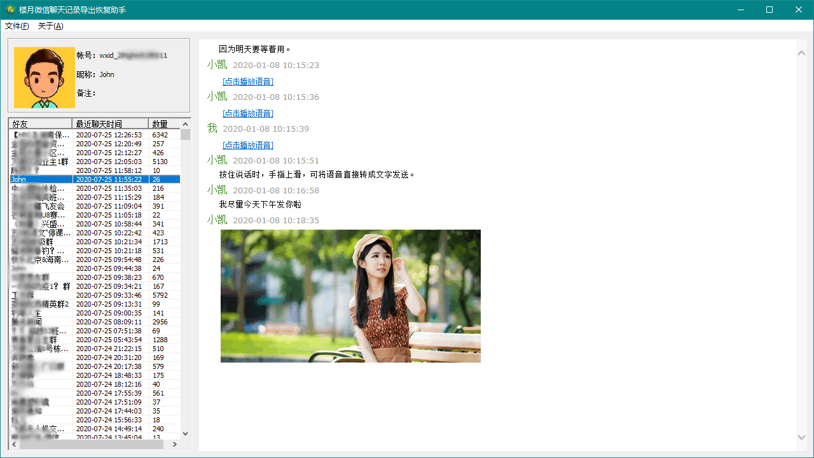The image size is (814, 458).
Task: Click the 好友 column header
Action: [38, 123]
